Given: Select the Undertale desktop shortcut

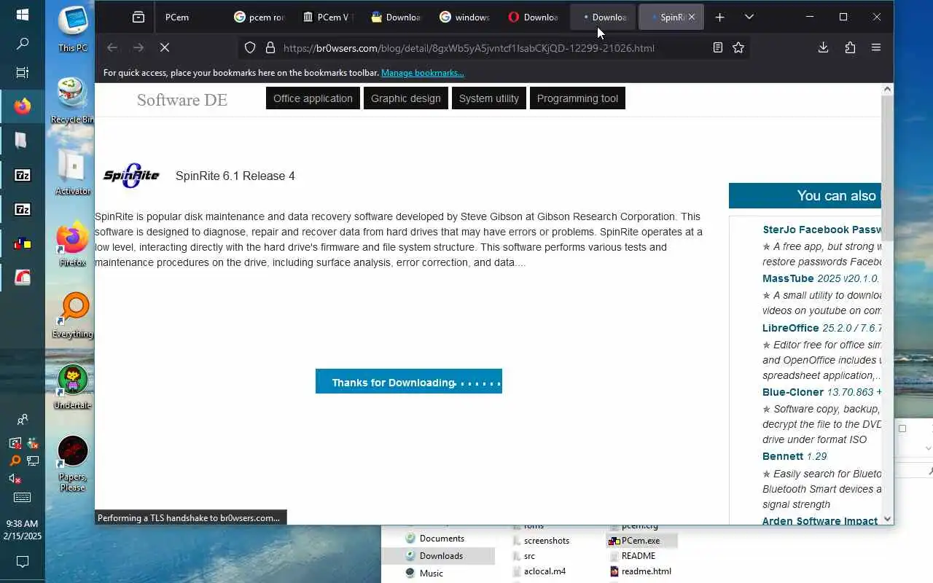Looking at the screenshot, I should 73,387.
